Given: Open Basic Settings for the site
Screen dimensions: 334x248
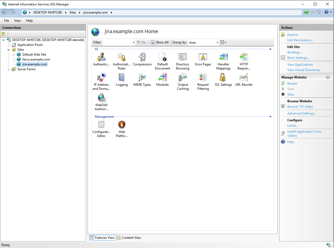Looking at the screenshot, I should (x=298, y=58).
